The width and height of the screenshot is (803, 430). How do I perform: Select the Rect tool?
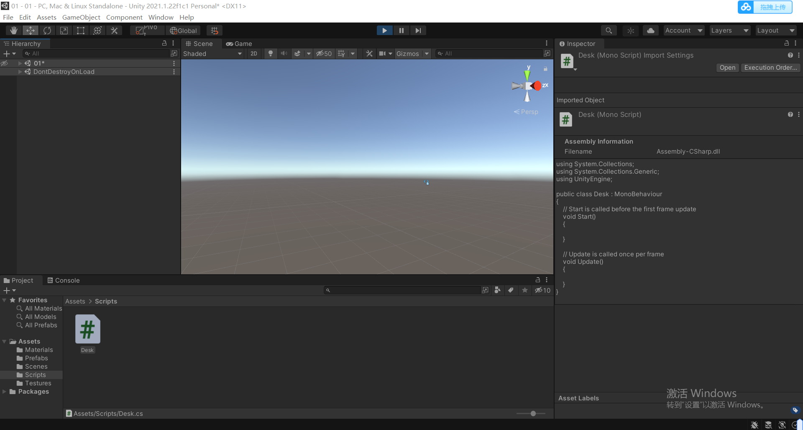81,30
